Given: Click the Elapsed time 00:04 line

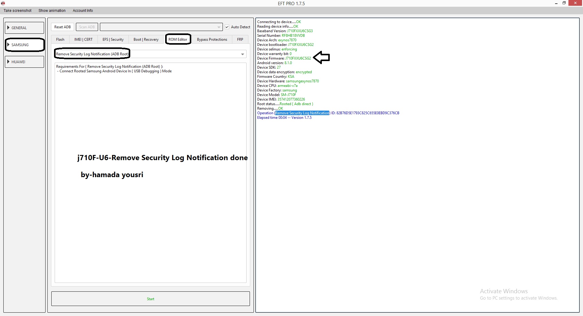Looking at the screenshot, I should click(284, 118).
